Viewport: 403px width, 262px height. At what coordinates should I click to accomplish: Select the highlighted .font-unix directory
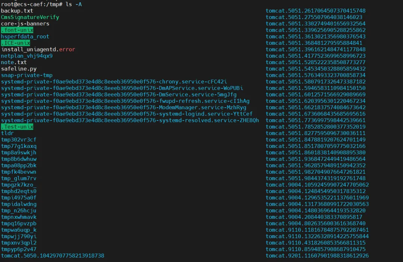pos(17,30)
